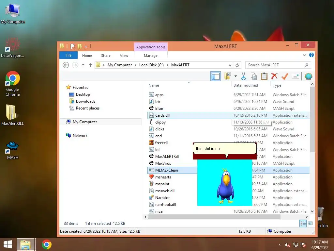The image size is (334, 251).
Task: Refresh the MaxALERT folder view
Action: pyautogui.click(x=237, y=65)
